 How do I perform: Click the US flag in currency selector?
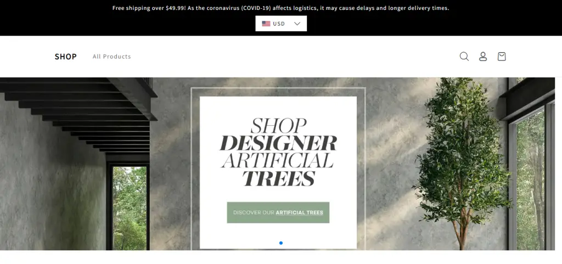point(266,24)
